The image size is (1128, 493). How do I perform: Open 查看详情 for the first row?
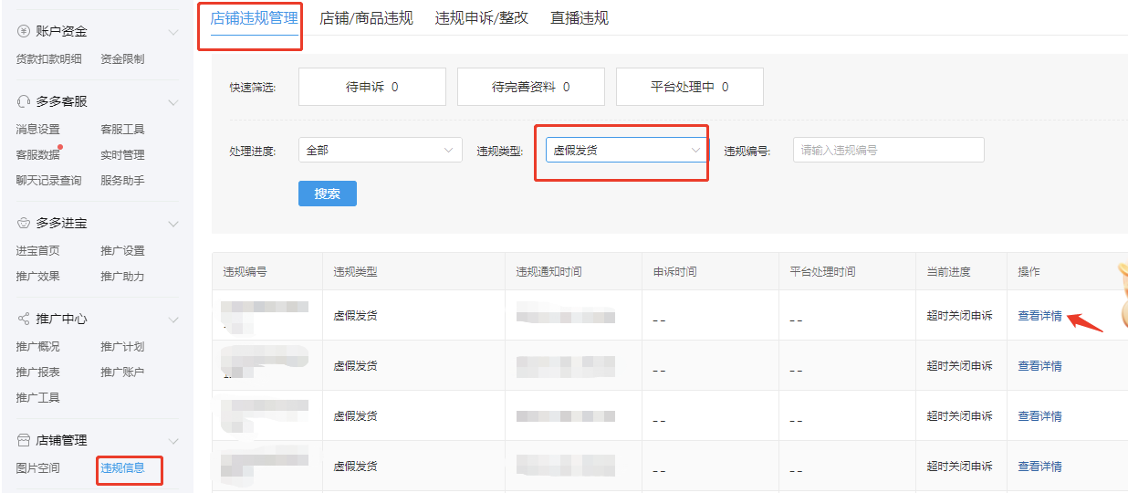click(x=1039, y=316)
